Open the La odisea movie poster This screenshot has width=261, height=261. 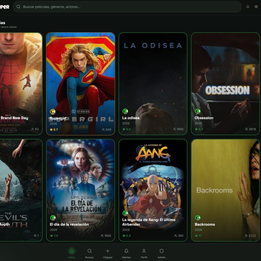(x=153, y=84)
